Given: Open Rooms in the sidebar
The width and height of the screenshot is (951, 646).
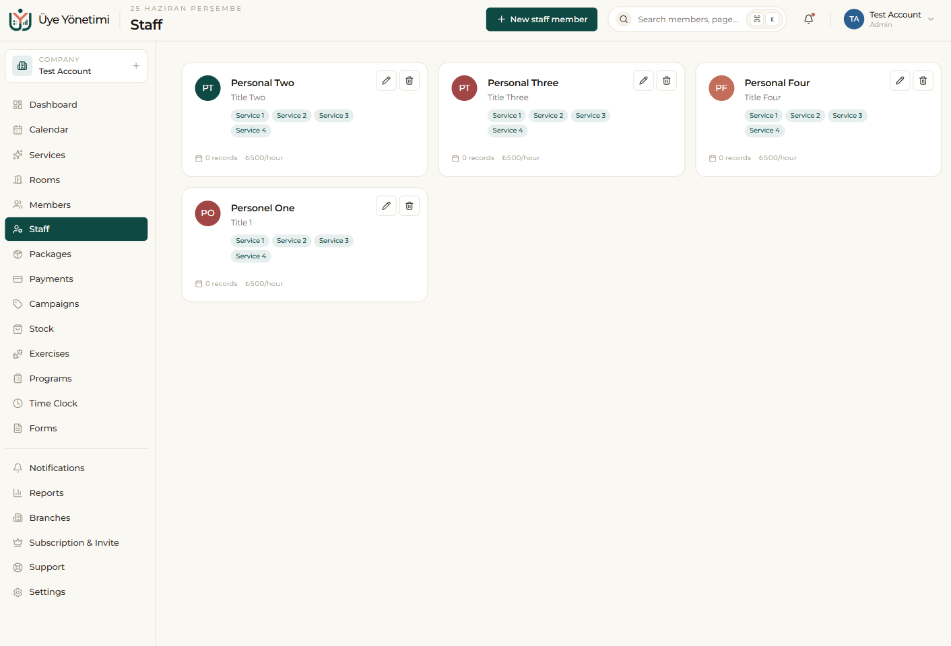Looking at the screenshot, I should tap(76, 180).
